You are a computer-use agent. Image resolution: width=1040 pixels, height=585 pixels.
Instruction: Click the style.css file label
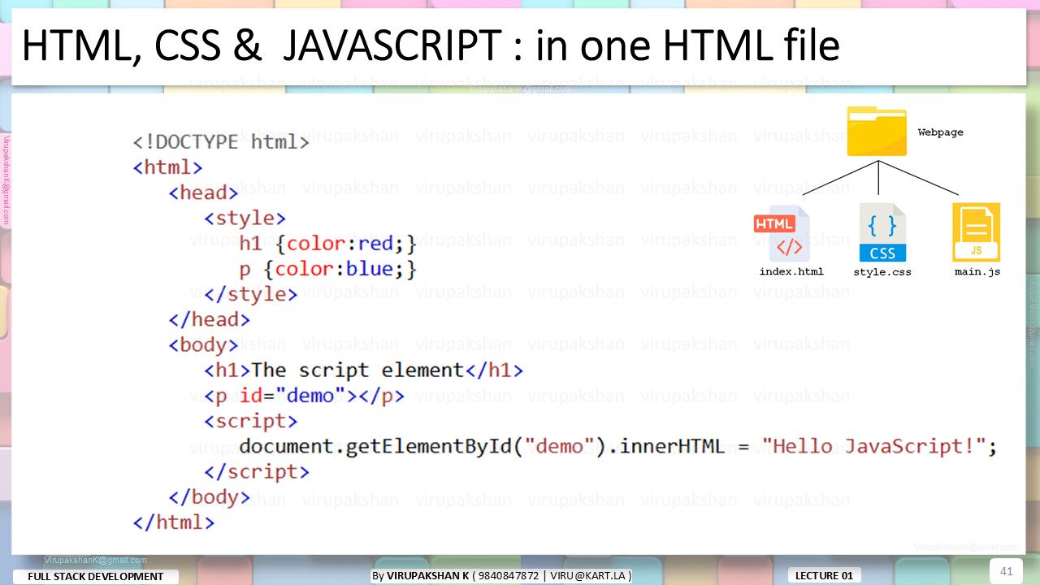[882, 272]
